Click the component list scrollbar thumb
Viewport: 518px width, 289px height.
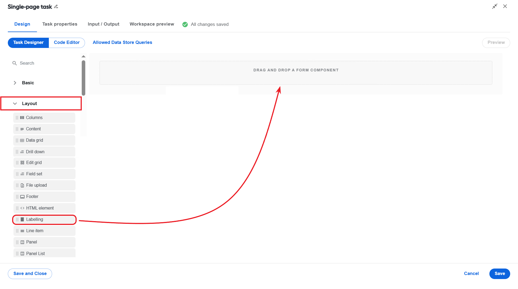(83, 78)
